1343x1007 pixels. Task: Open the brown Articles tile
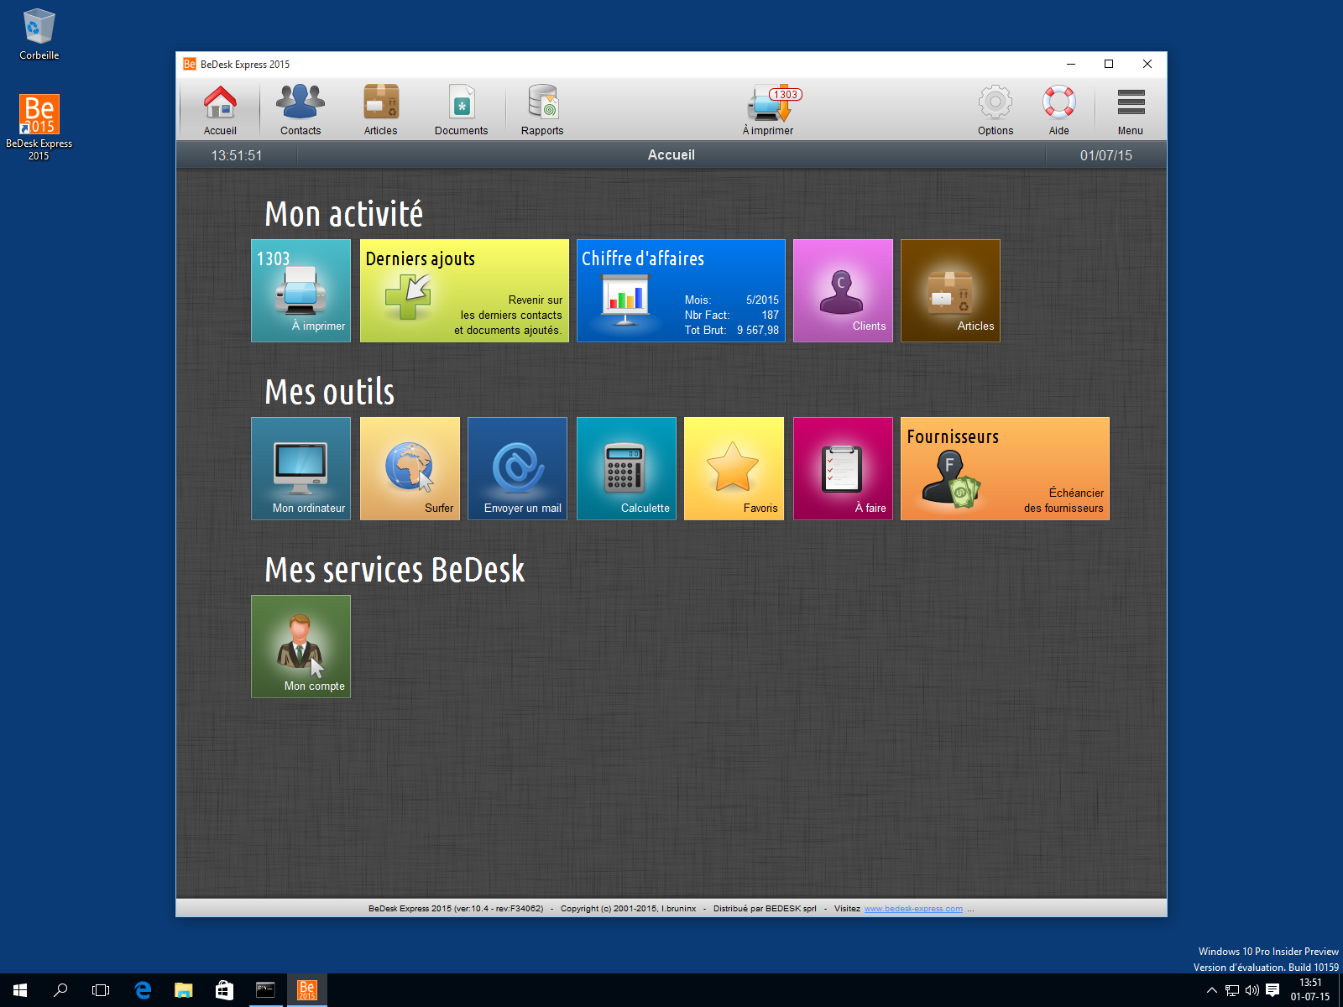pyautogui.click(x=950, y=290)
